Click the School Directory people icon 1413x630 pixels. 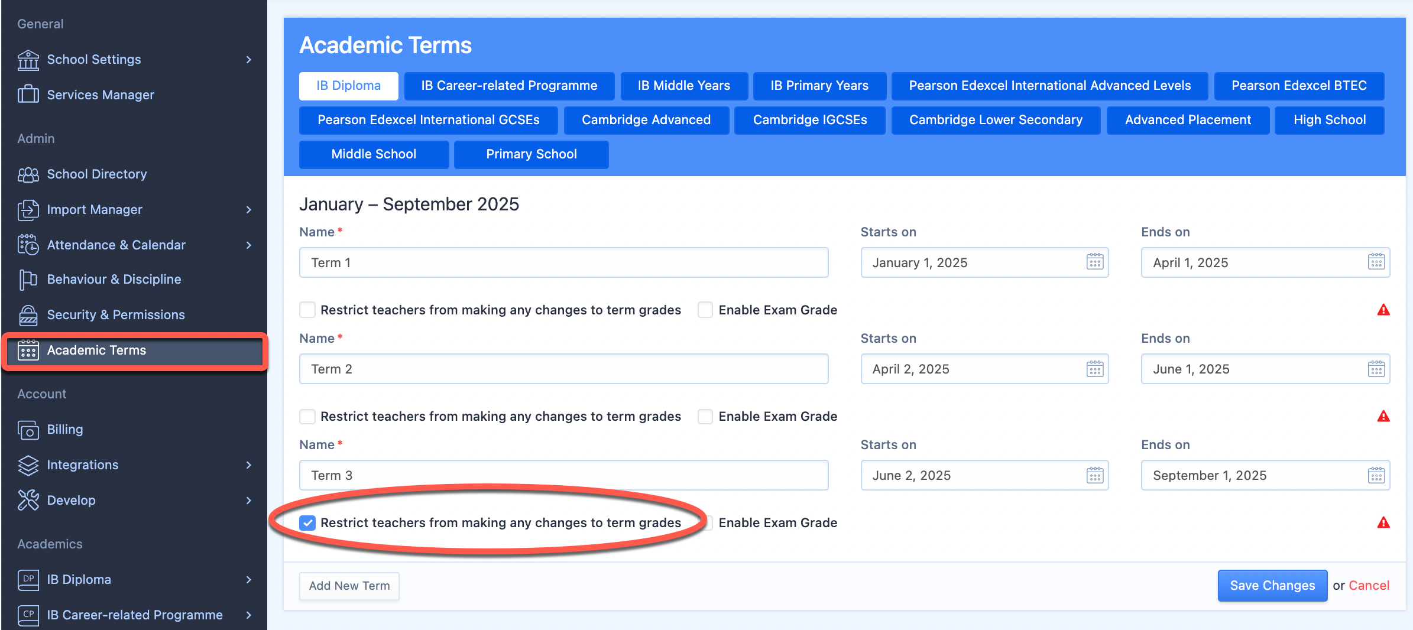point(27,174)
